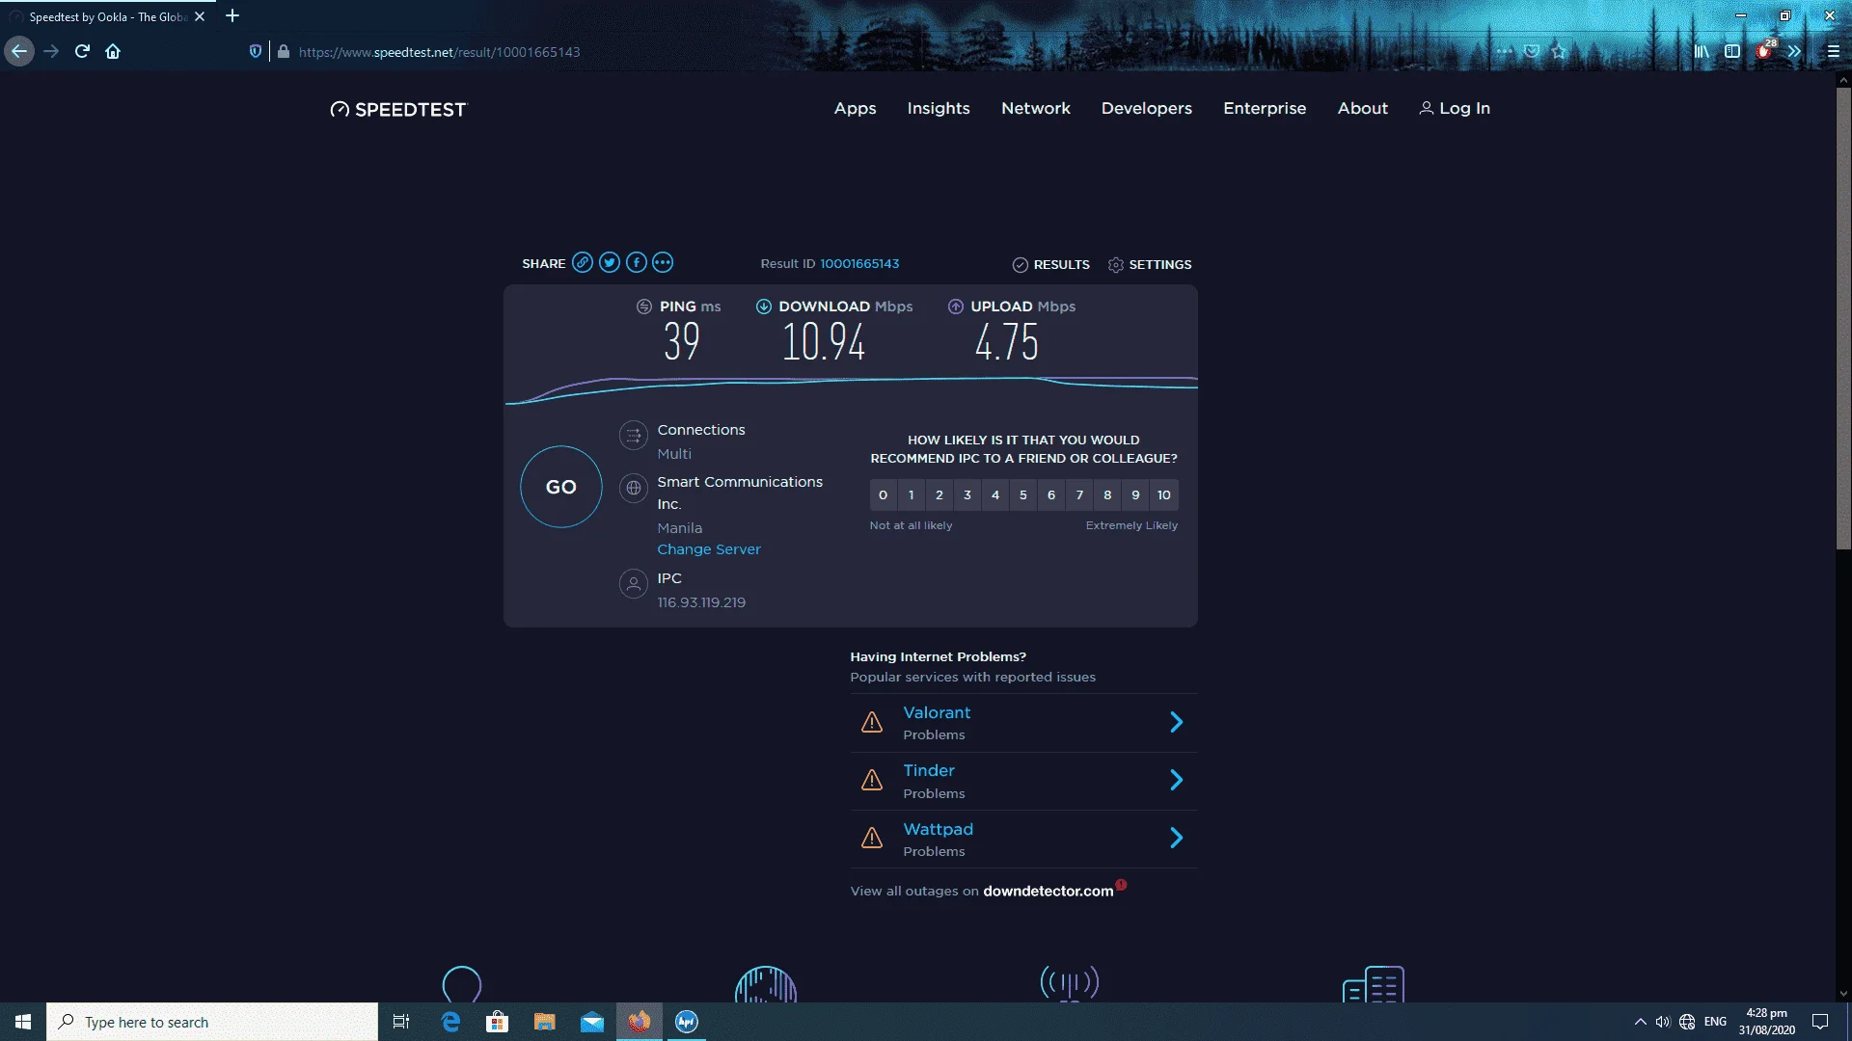Open Task View in taskbar
Screen dimensions: 1852x1041
(x=401, y=1022)
